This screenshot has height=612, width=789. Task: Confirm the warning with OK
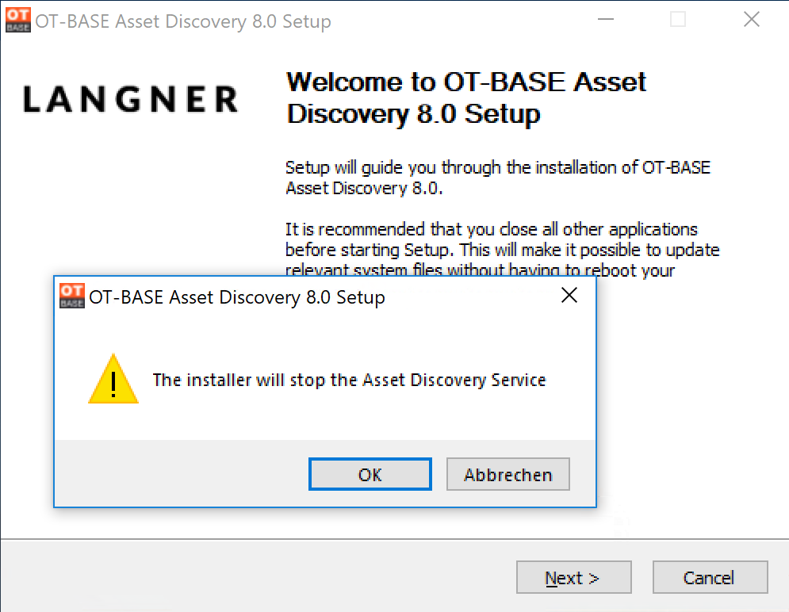tap(370, 474)
